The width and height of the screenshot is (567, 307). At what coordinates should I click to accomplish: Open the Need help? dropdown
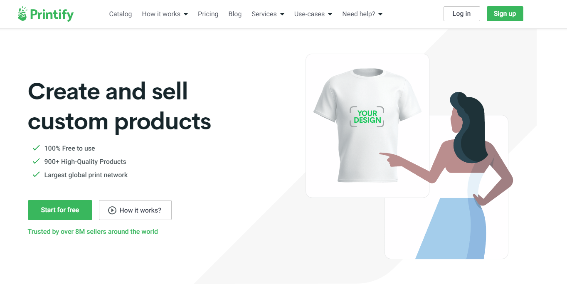click(x=362, y=14)
